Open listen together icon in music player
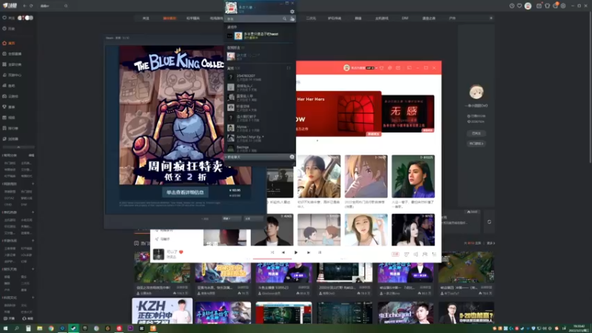The height and width of the screenshot is (333, 592). point(425,255)
